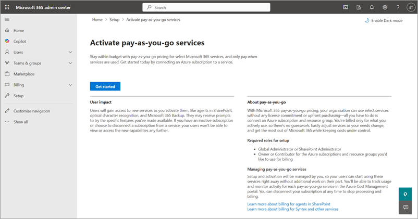
Task: Click the Marketplace bag icon
Action: point(7,74)
